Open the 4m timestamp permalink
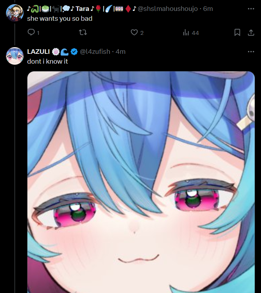Screen dimensions: 261x293 (x=121, y=52)
